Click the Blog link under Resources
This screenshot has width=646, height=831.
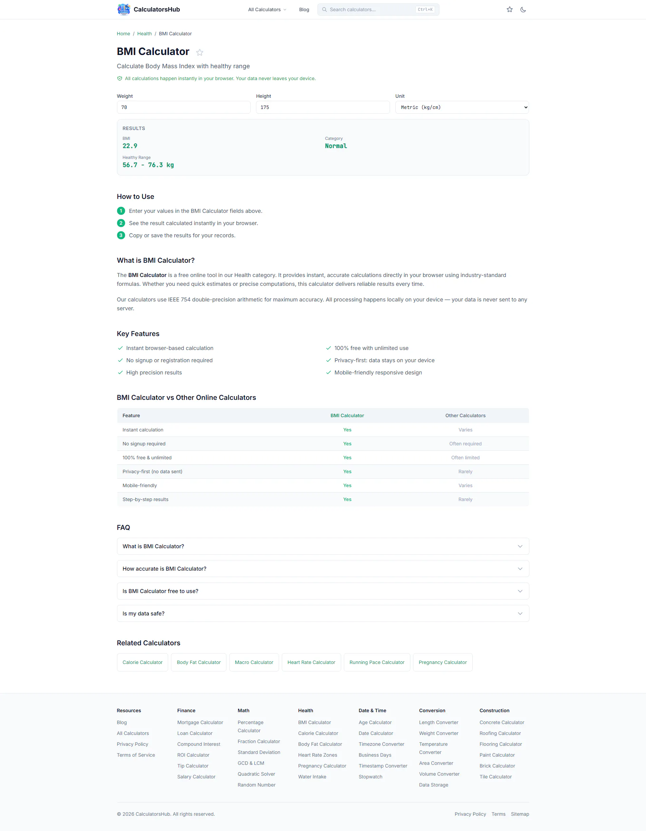click(x=122, y=723)
